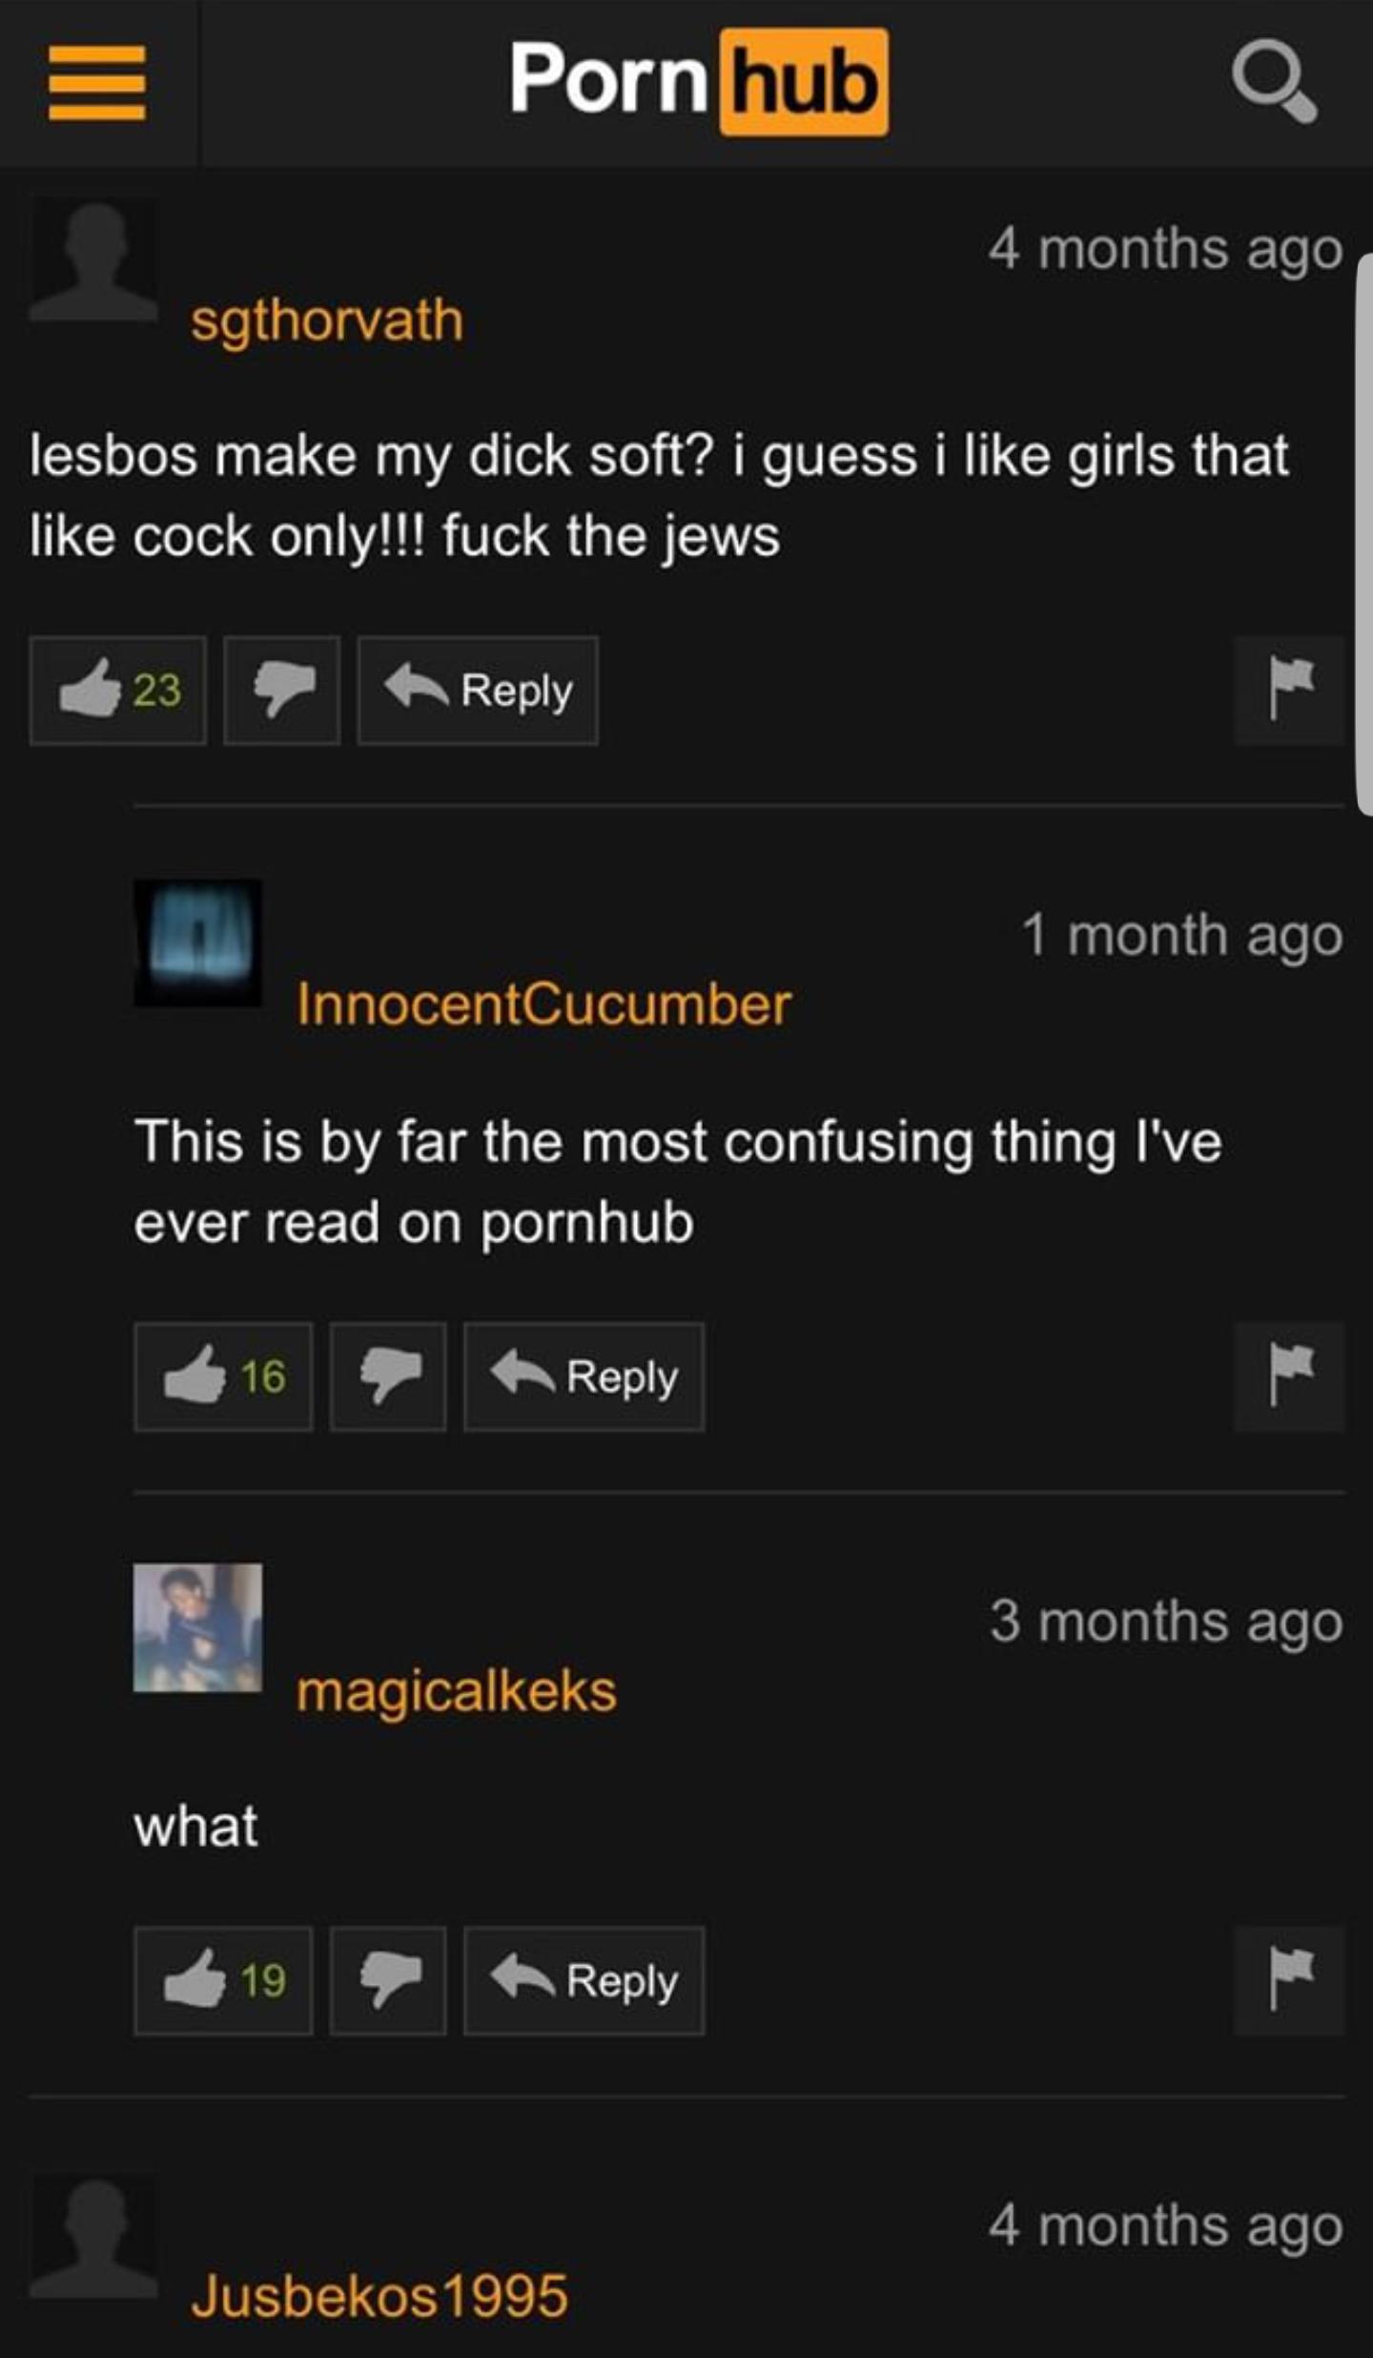This screenshot has width=1373, height=2358.
Task: View magicalkeks's avatar thumbnail
Action: pos(197,1627)
